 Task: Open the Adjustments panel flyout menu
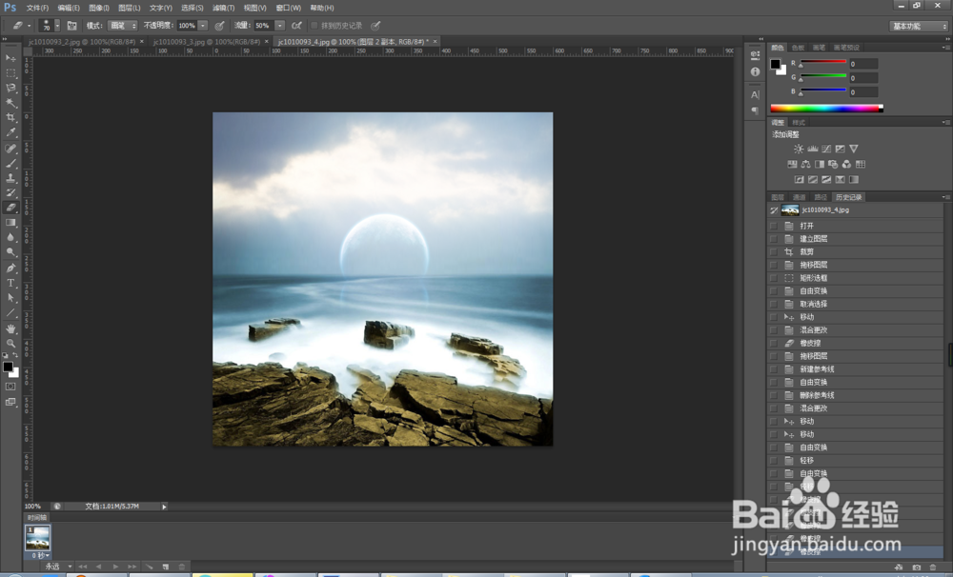[x=945, y=122]
